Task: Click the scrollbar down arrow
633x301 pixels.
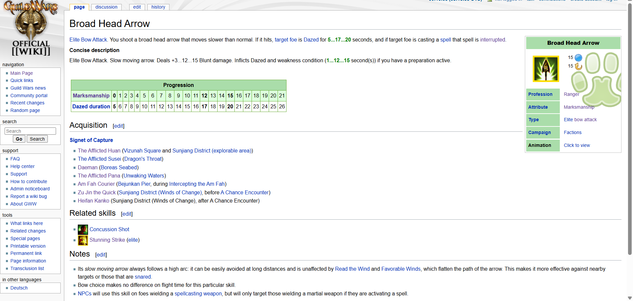Action: (630, 298)
